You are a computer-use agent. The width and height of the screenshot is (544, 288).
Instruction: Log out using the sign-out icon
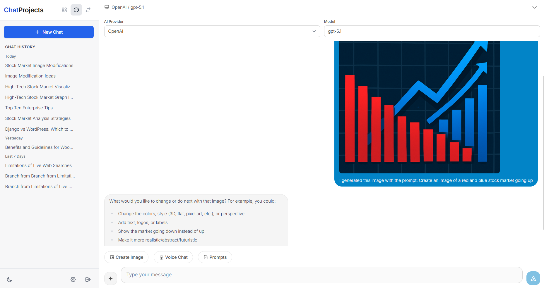pos(88,279)
